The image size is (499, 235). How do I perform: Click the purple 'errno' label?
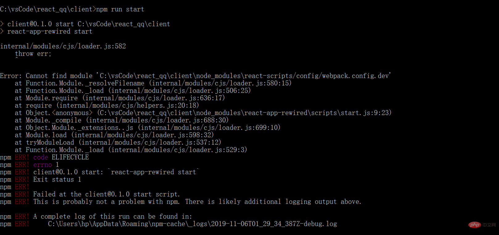43,165
